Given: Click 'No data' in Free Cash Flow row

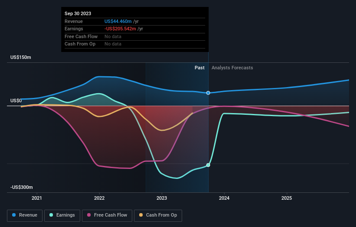Looking at the screenshot, I should [x=113, y=36].
